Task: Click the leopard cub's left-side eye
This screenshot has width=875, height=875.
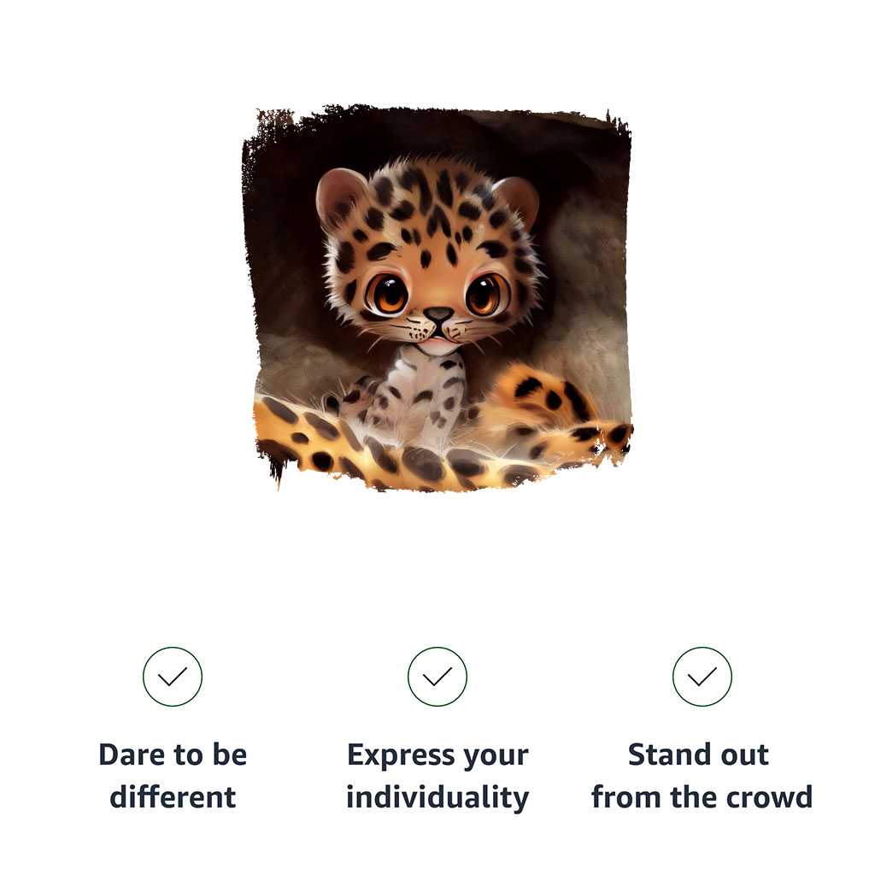Action: click(x=388, y=294)
